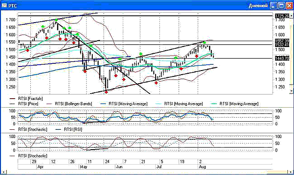Viewport: 294px width, 175px height.
Task: Click the 1557.39 resistance level label
Action: (282, 41)
